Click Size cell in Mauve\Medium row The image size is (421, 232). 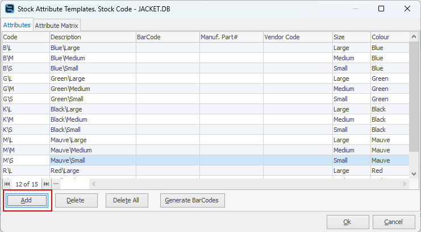[x=352, y=150]
